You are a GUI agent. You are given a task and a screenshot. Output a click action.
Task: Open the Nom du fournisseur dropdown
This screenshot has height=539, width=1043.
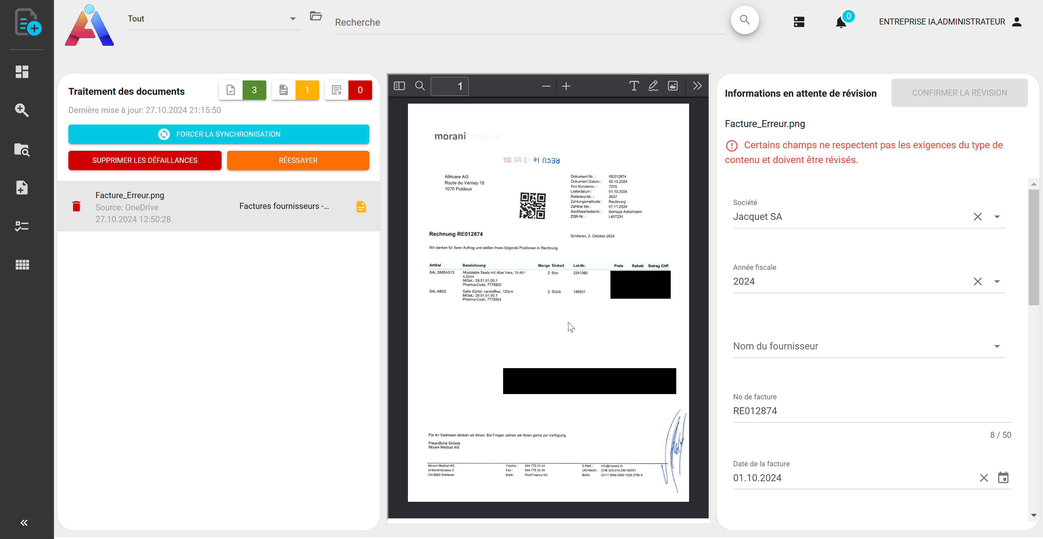pyautogui.click(x=869, y=346)
